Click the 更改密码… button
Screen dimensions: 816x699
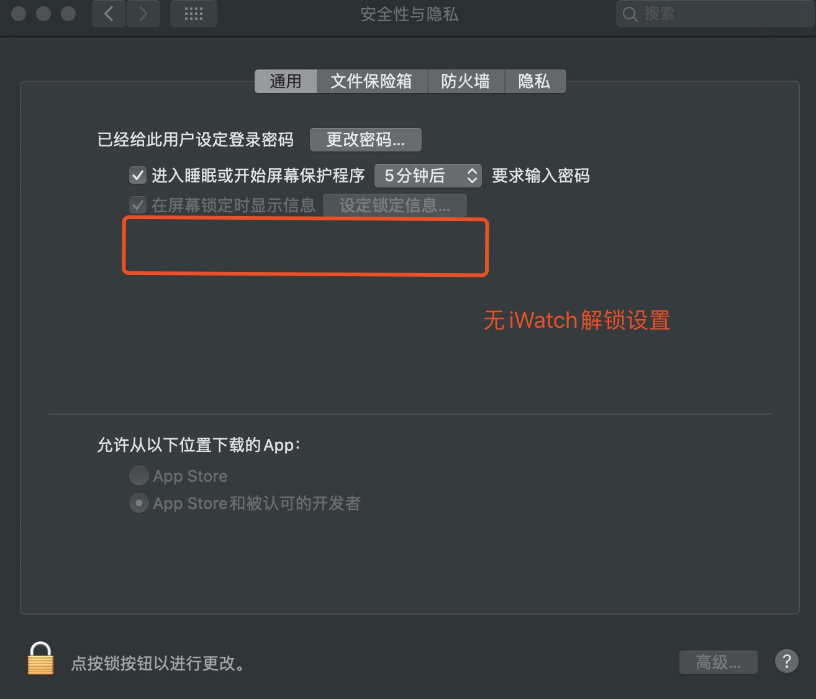point(366,140)
